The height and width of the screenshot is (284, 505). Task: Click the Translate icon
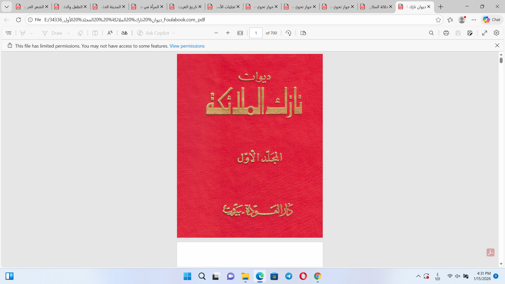[x=124, y=33]
